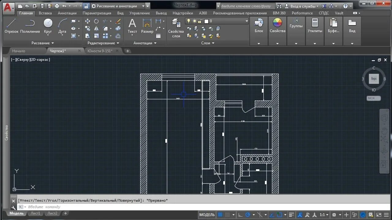Select the Отрезок line tool
Screen dimensions: 392x220
11,26
